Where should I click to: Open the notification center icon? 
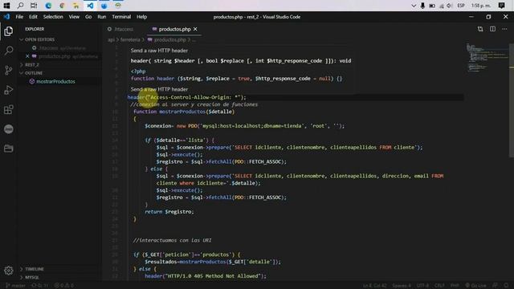pyautogui.click(x=501, y=6)
